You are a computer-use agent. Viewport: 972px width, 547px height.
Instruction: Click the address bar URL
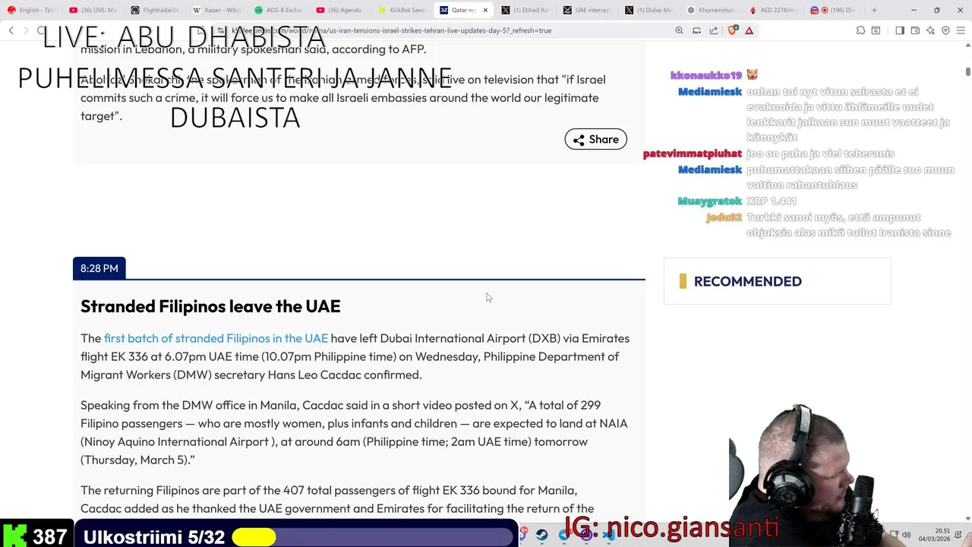click(x=391, y=30)
